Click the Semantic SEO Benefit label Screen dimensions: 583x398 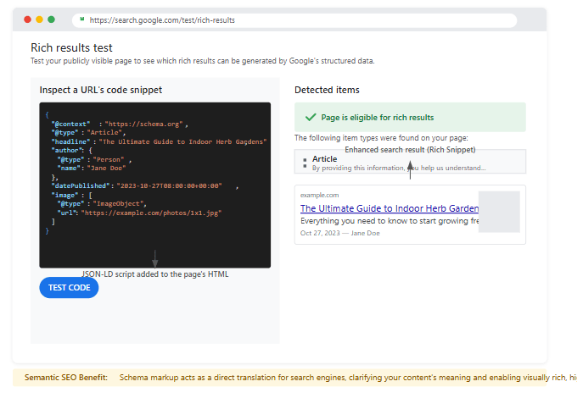[66, 378]
